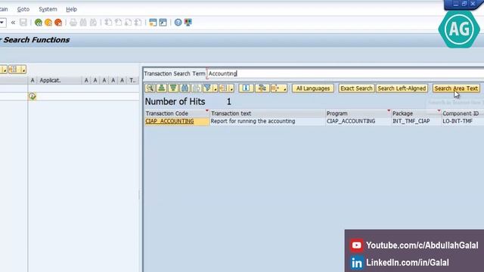Click the All Languages button
This screenshot has width=484, height=272.
coord(312,88)
